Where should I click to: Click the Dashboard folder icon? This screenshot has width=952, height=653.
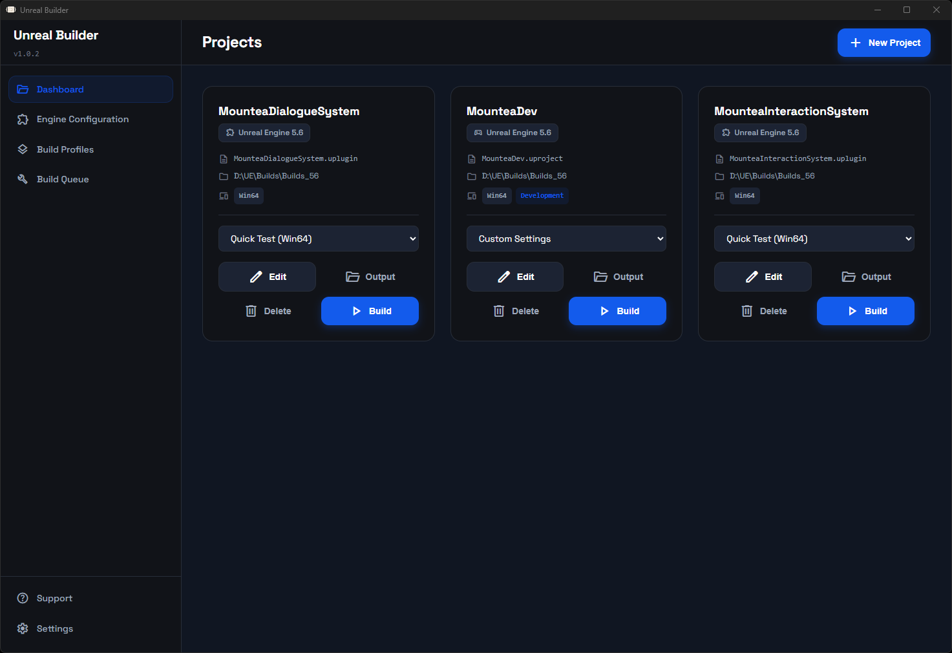[23, 89]
